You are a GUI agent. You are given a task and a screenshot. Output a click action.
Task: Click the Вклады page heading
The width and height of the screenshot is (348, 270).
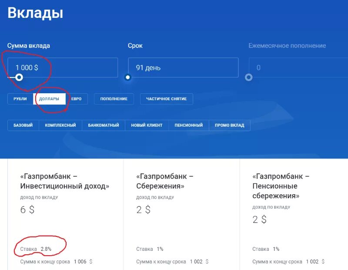[35, 13]
